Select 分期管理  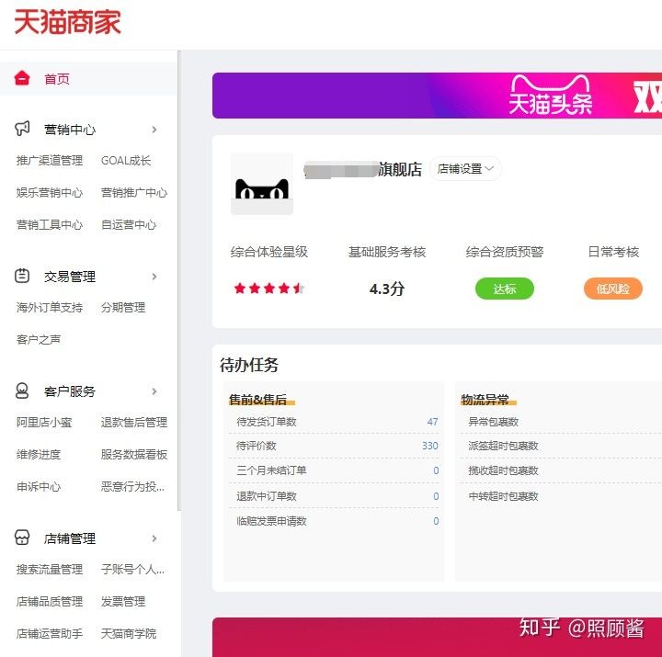tap(123, 308)
